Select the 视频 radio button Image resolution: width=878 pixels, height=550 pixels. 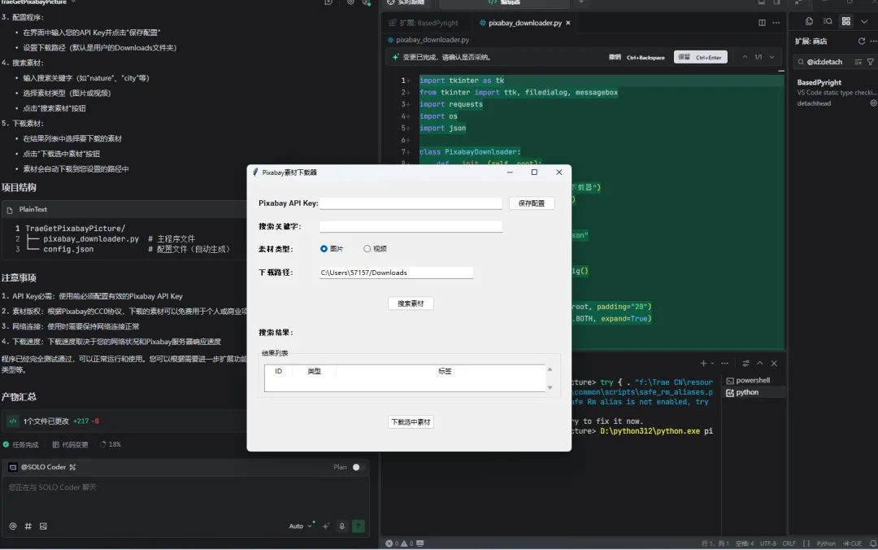pos(375,248)
